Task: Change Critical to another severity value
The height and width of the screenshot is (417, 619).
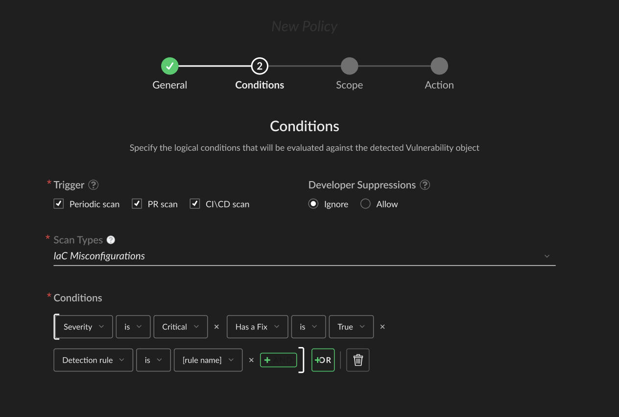Action: click(180, 326)
